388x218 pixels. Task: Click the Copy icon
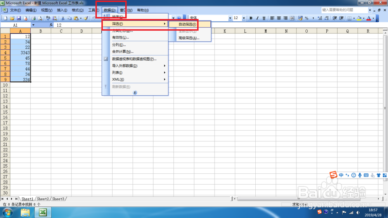[69, 18]
